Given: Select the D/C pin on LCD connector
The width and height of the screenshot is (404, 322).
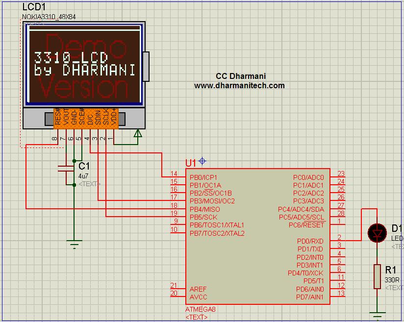Looking at the screenshot, I should click(90, 120).
